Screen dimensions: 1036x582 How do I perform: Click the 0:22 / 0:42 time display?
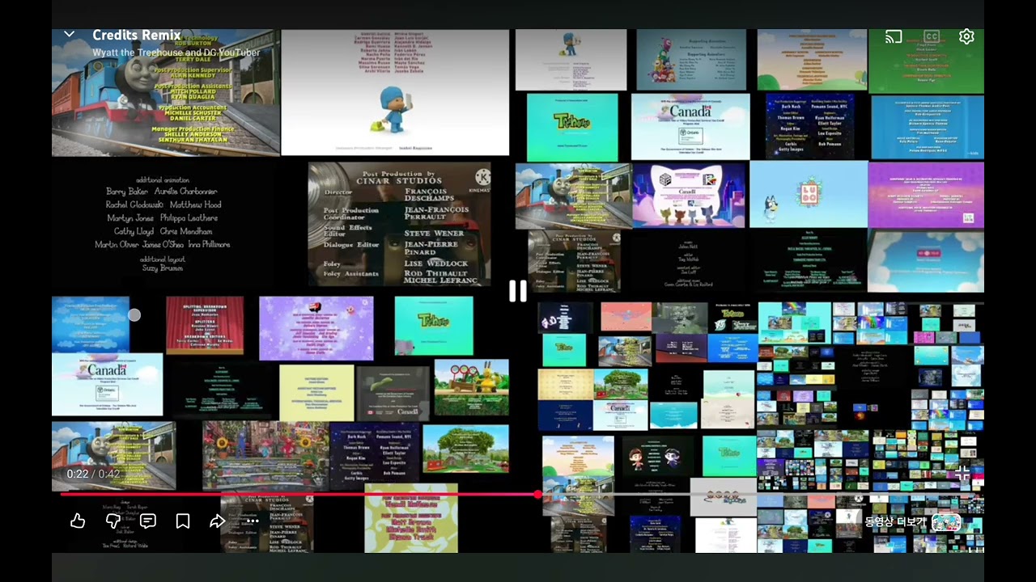[x=93, y=474]
